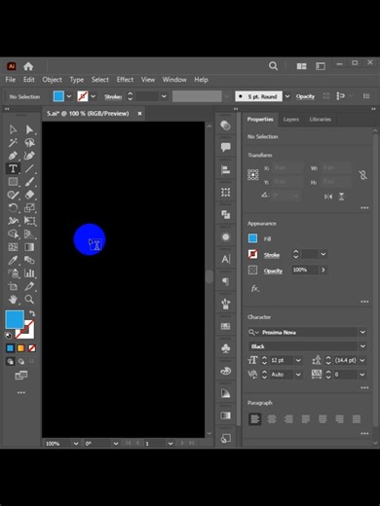Select the Artboard tool
This screenshot has width=380, height=506.
coord(13,286)
